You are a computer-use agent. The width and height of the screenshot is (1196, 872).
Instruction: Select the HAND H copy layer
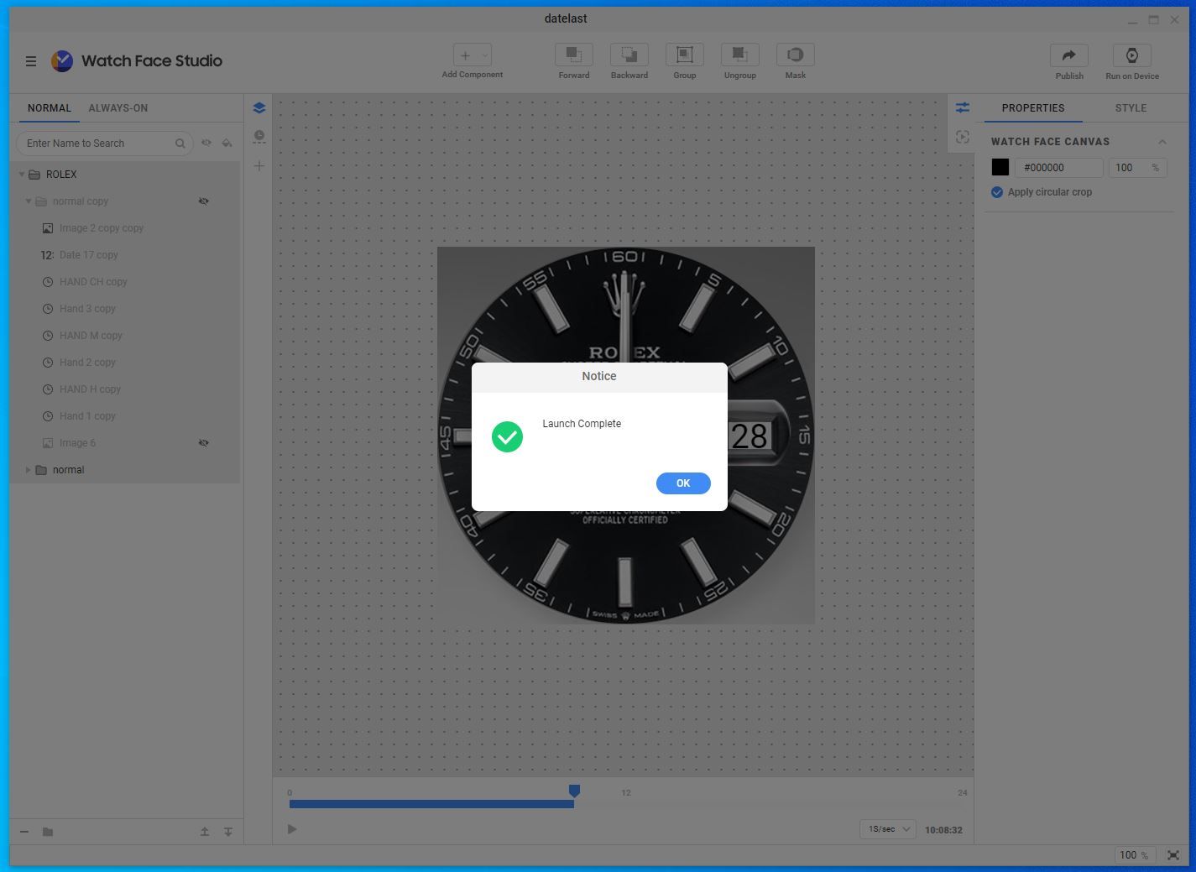click(x=126, y=389)
